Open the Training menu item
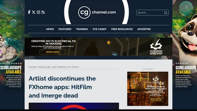Image resolution: width=197 pixels, height=111 pixels. (82, 29)
